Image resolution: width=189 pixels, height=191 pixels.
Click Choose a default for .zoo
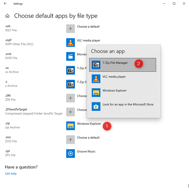[88, 138]
